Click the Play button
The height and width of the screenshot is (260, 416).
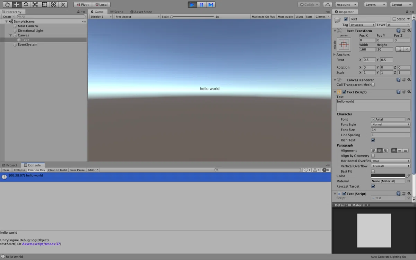coord(192,5)
